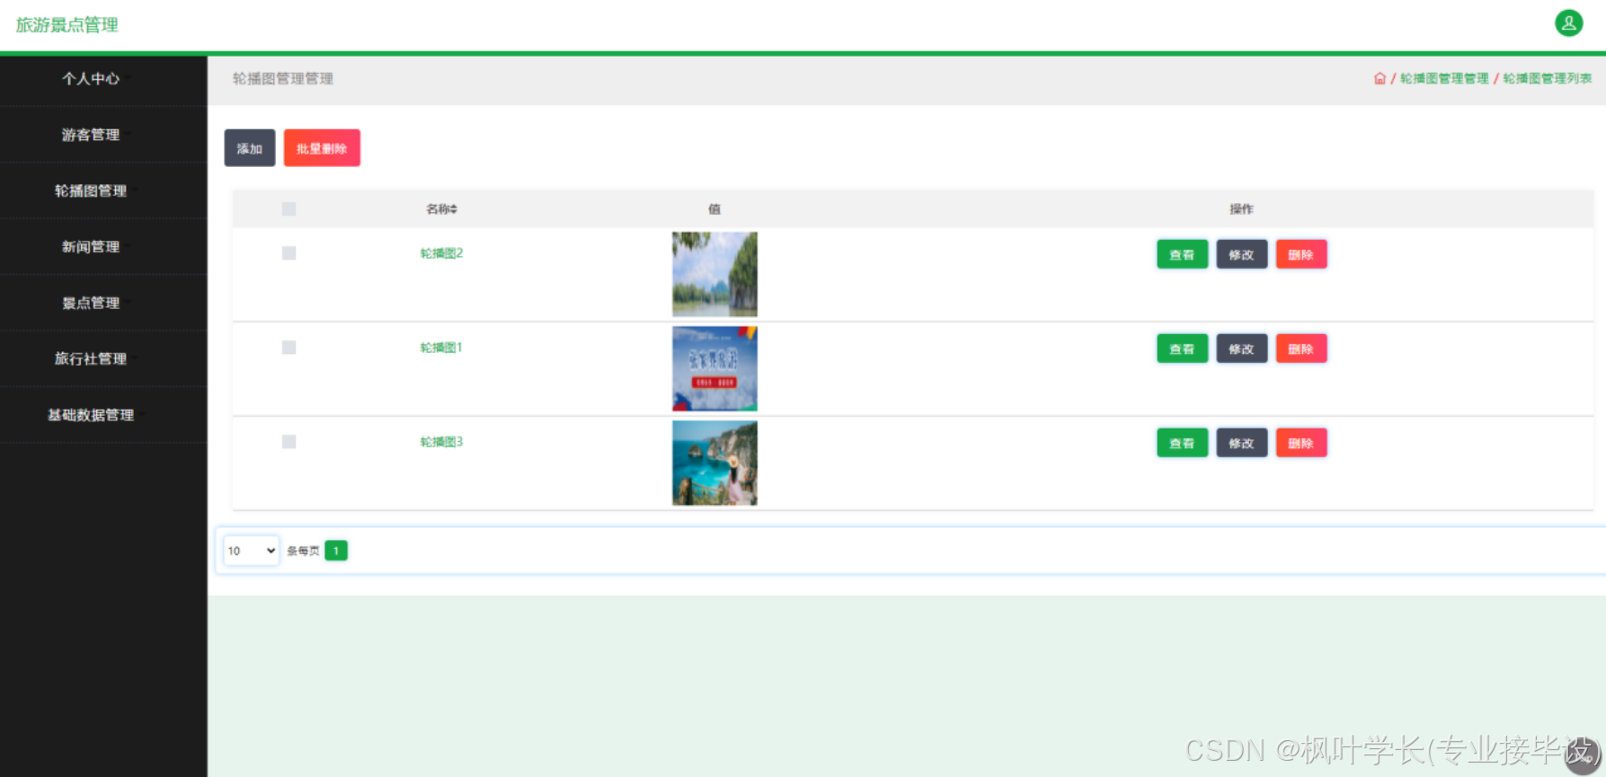
Task: Open the 轮播图1 poster thumbnail
Action: (x=714, y=368)
